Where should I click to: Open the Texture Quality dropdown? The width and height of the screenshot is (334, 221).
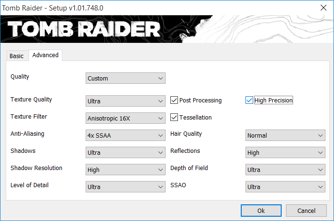click(126, 101)
